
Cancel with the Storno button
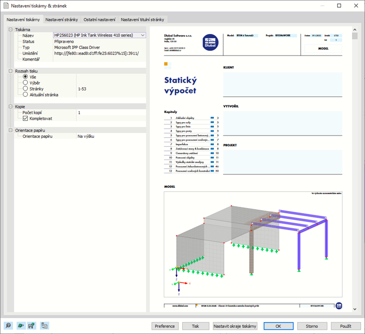tap(312, 326)
